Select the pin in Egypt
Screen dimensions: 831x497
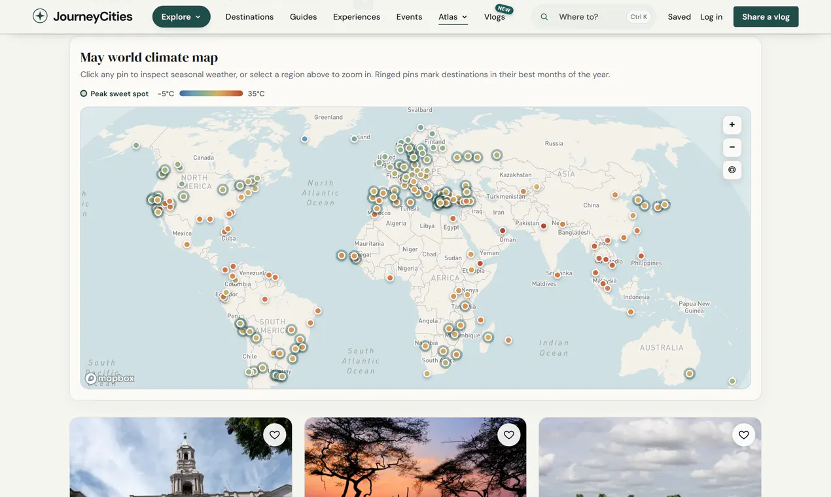453,218
